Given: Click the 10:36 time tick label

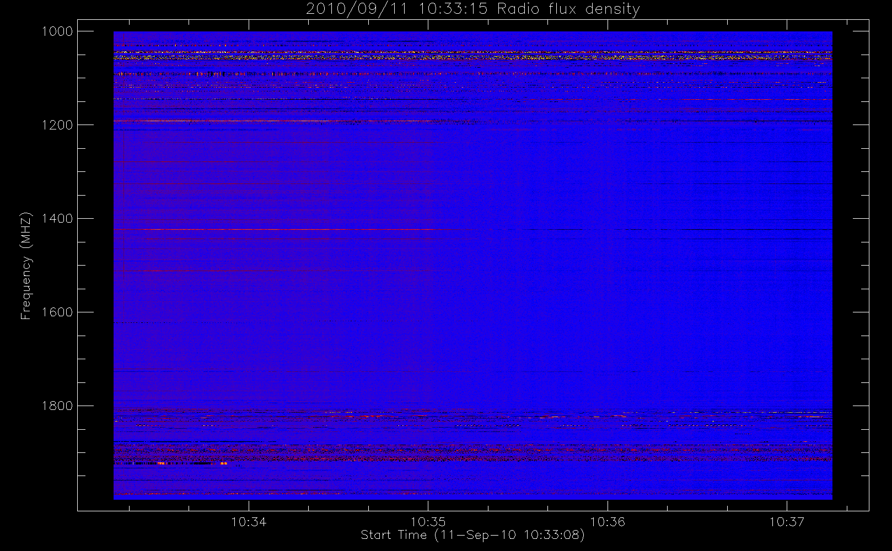Looking at the screenshot, I should [608, 522].
